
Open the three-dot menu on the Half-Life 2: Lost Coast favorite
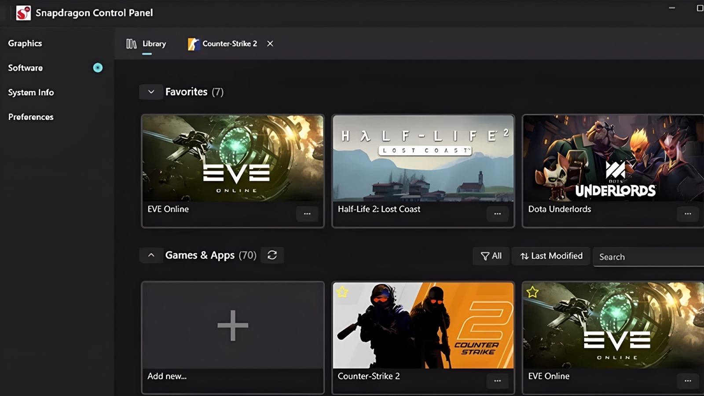coord(497,214)
